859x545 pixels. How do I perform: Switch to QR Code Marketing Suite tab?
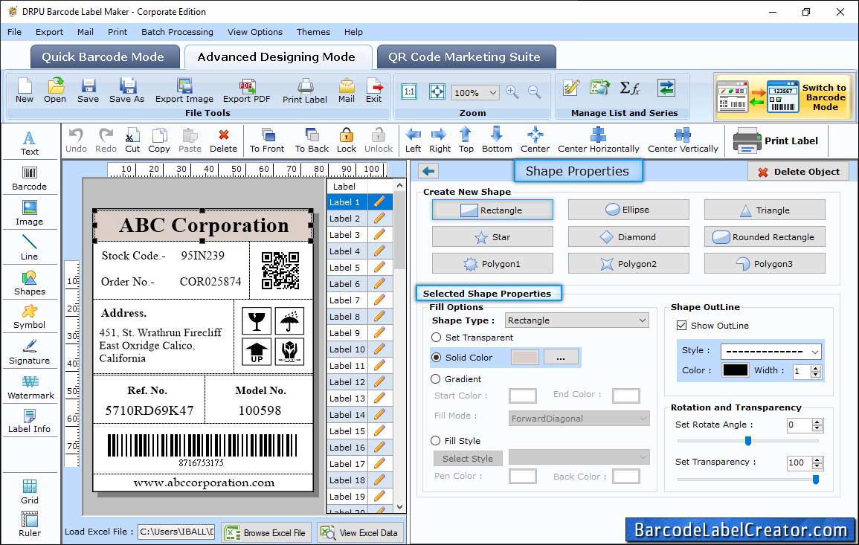466,57
